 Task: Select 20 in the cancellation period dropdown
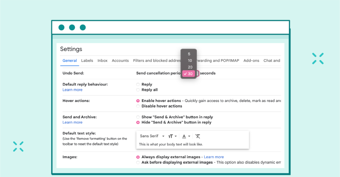[190, 67]
